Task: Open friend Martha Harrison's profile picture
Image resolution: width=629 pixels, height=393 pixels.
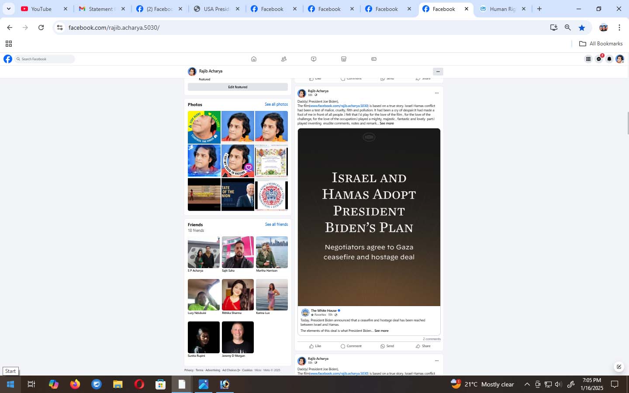Action: pos(272,252)
